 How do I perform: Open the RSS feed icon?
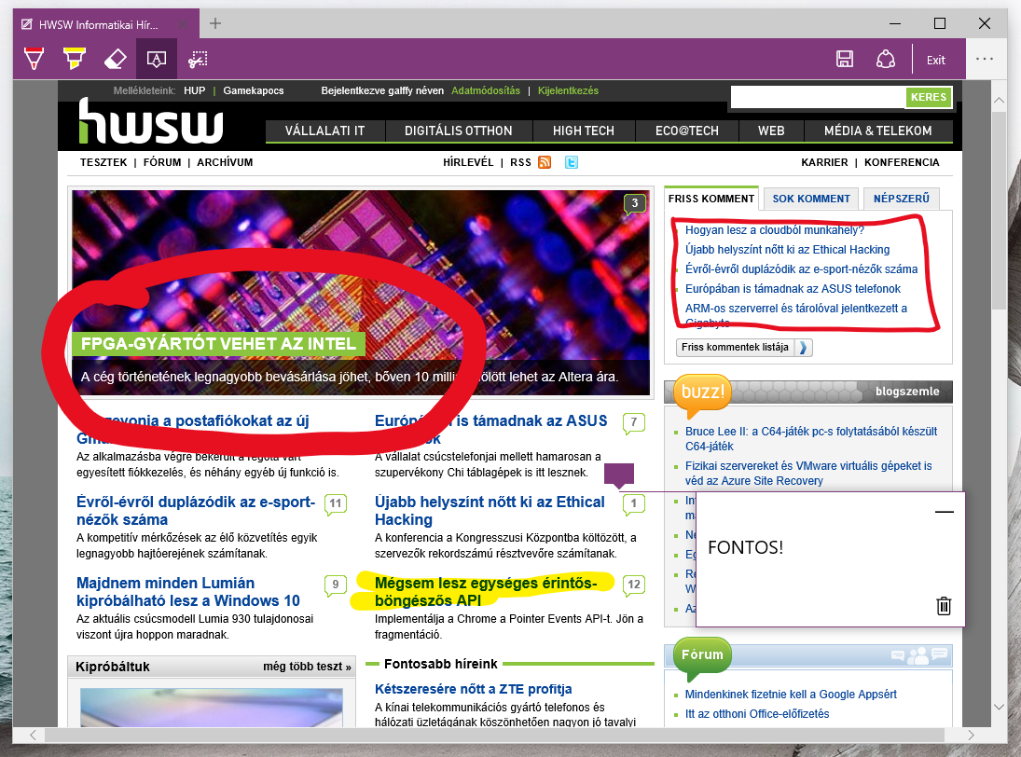545,162
